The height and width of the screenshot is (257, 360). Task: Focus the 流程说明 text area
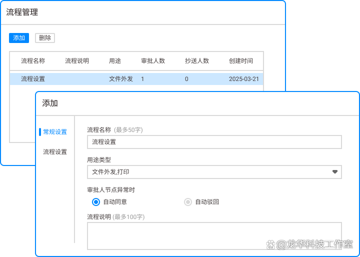tap(214, 236)
